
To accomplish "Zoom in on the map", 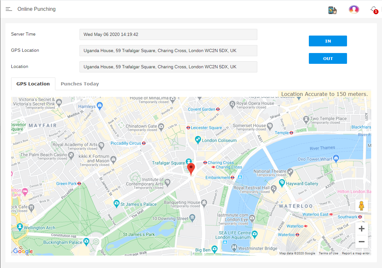I will pos(362,229).
